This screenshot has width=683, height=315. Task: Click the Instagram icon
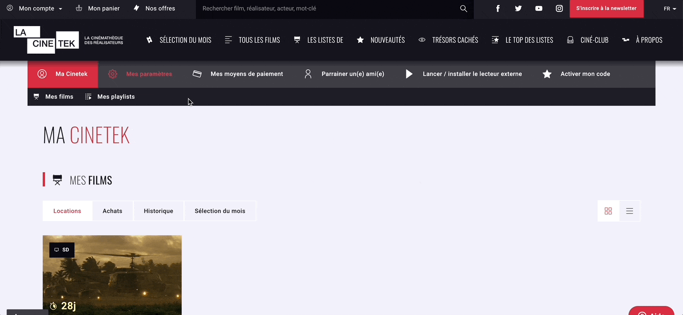(559, 8)
